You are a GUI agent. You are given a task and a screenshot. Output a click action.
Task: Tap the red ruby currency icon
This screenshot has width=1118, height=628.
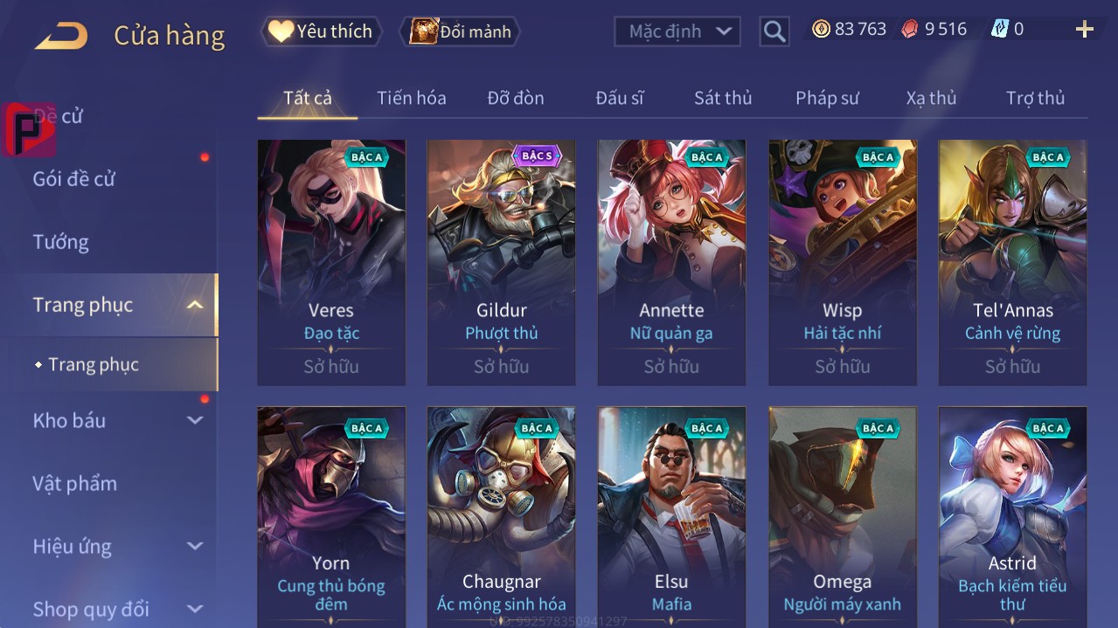(x=910, y=29)
